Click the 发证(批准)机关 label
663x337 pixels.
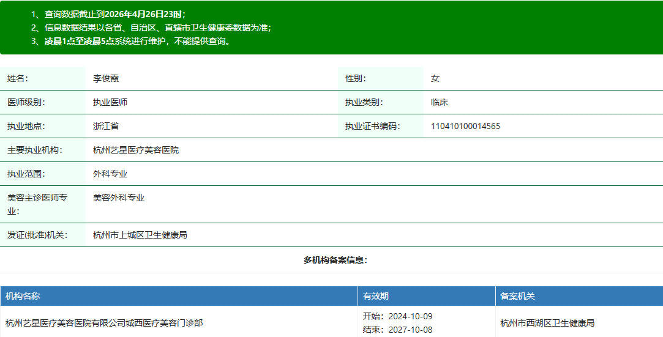coord(37,235)
